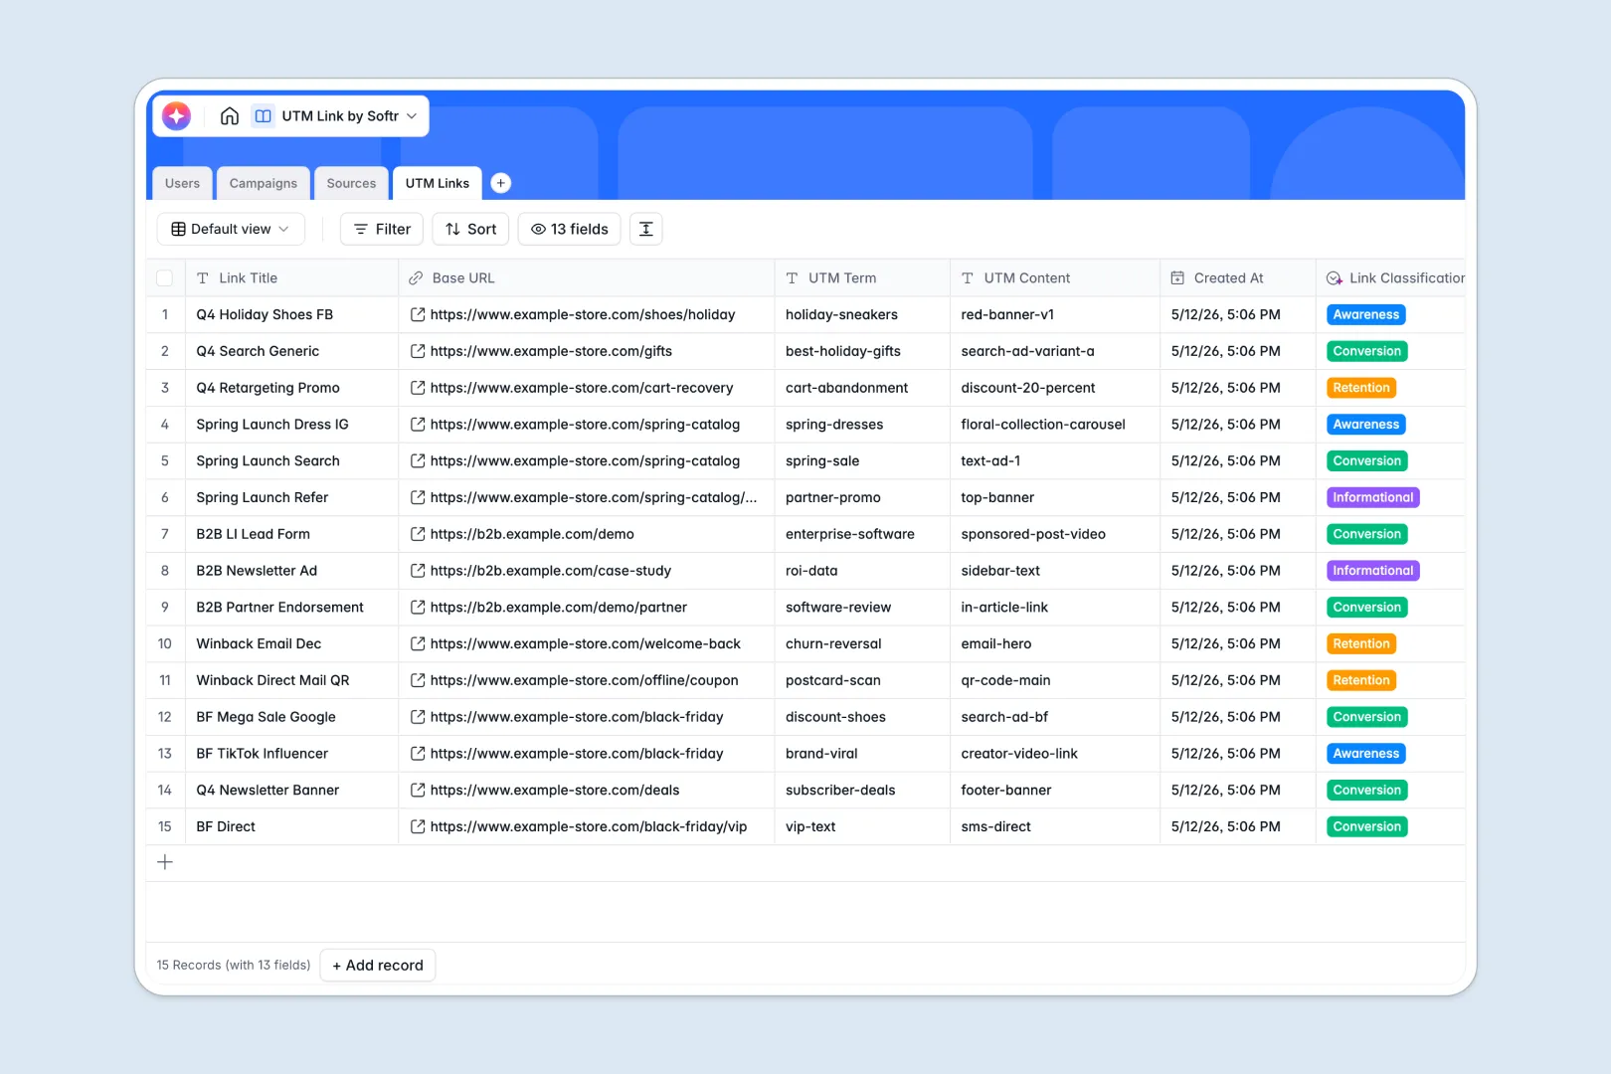Image resolution: width=1611 pixels, height=1074 pixels.
Task: Click the Link Classification header icon
Action: 1335,278
